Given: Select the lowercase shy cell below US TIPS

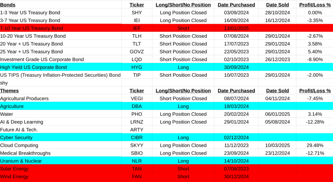Looking at the screenshot, I should coord(4,83).
